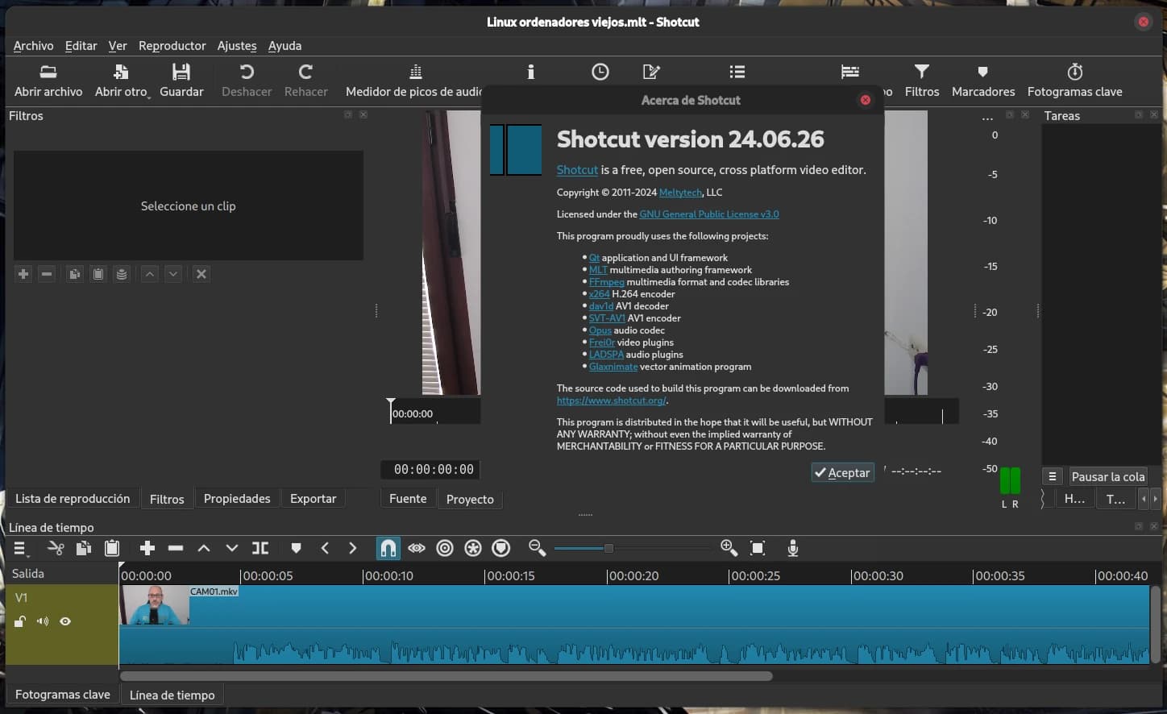Open the Filtros funnel toolbar icon
Screen dimensions: 1167x714
[922, 81]
